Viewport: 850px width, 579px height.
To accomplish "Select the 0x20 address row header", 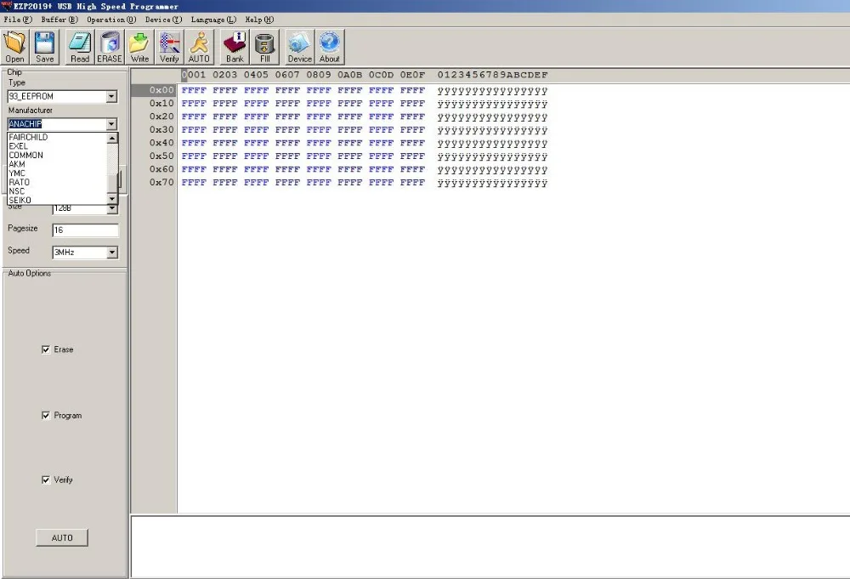I will pyautogui.click(x=161, y=116).
